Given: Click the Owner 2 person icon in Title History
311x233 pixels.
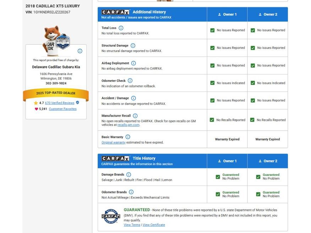Looking at the screenshot, I should pyautogui.click(x=260, y=161).
